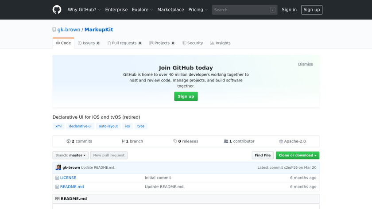Click the GitHub octocat logo

pos(57,10)
